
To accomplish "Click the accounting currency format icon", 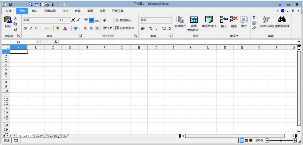I will point(143,28).
